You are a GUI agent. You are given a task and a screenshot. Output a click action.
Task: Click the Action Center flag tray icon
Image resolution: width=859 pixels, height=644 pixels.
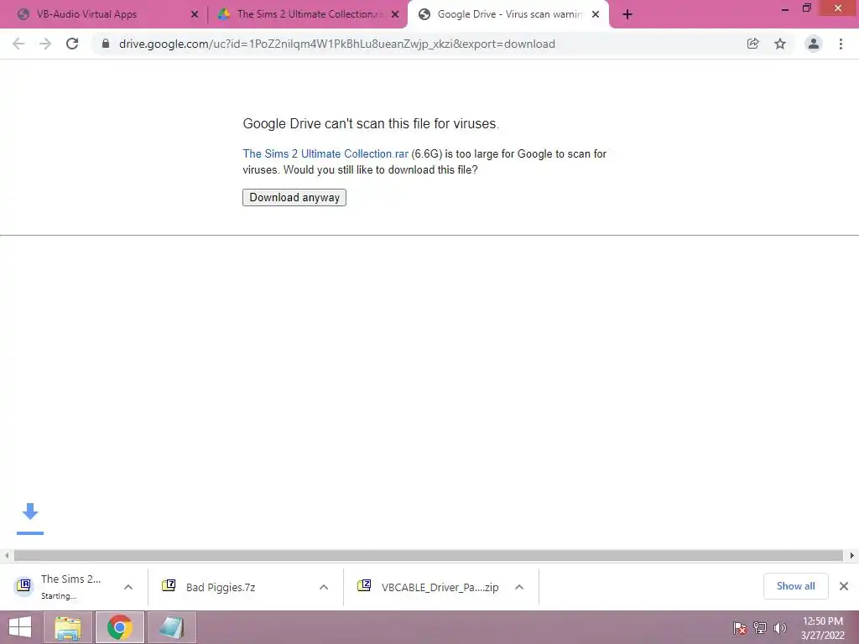tap(740, 628)
